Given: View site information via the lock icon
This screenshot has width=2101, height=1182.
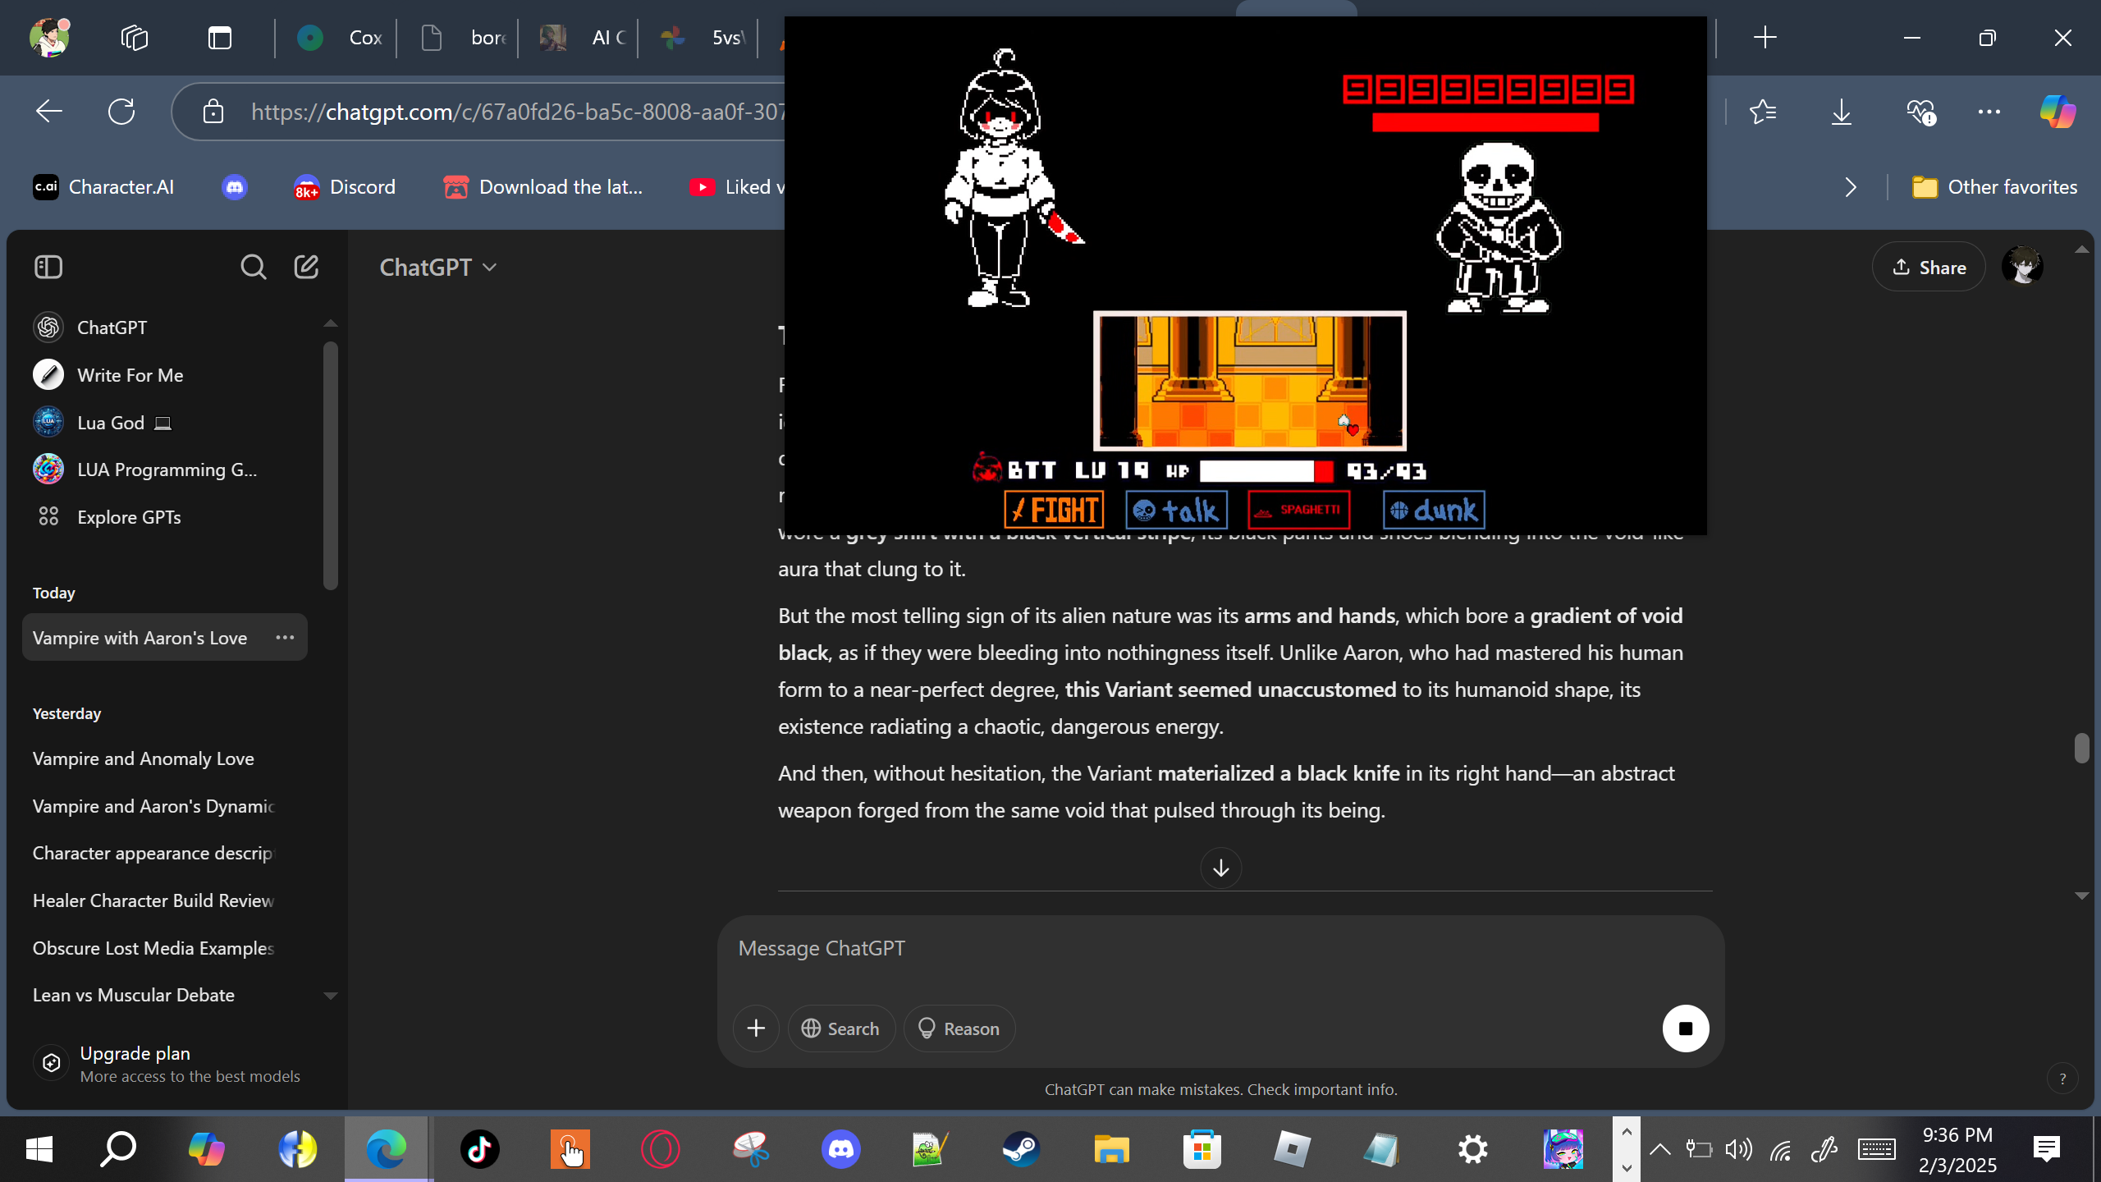Looking at the screenshot, I should click(x=213, y=112).
